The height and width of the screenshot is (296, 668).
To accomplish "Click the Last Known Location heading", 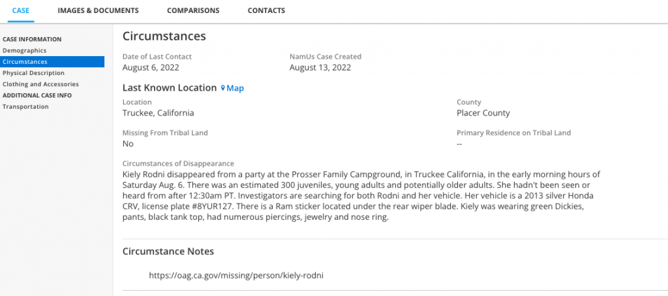I will pyautogui.click(x=170, y=88).
